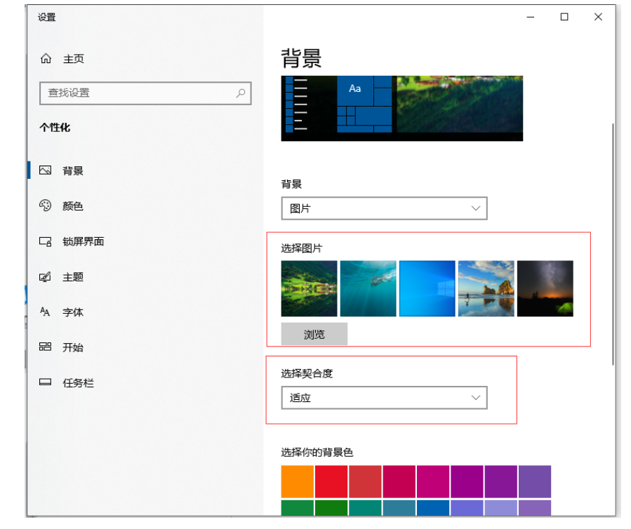Choose the underwater swimmer wallpaper thumbnail
This screenshot has width=631, height=529.
(368, 288)
